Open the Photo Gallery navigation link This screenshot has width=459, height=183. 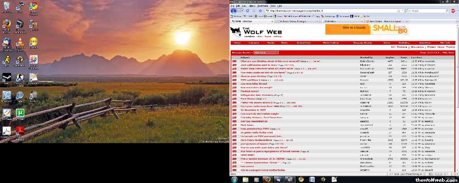tap(331, 43)
